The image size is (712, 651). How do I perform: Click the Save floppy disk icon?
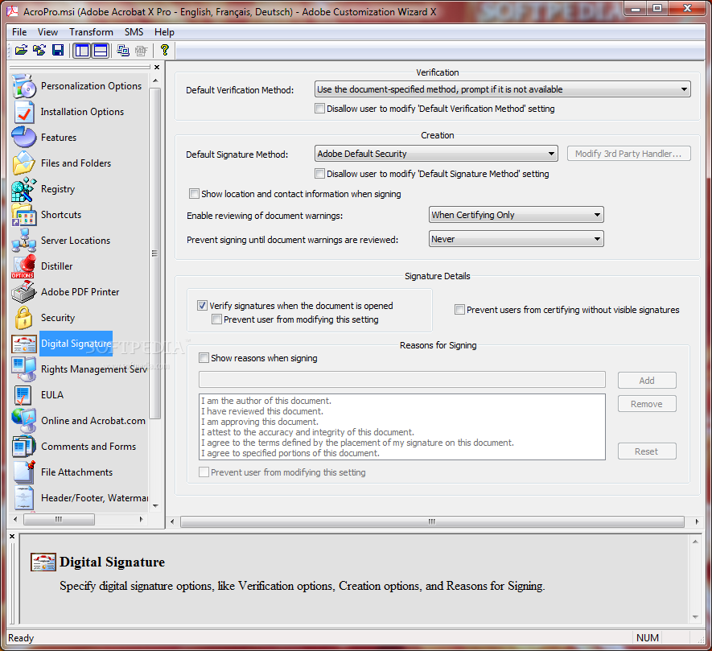[58, 50]
